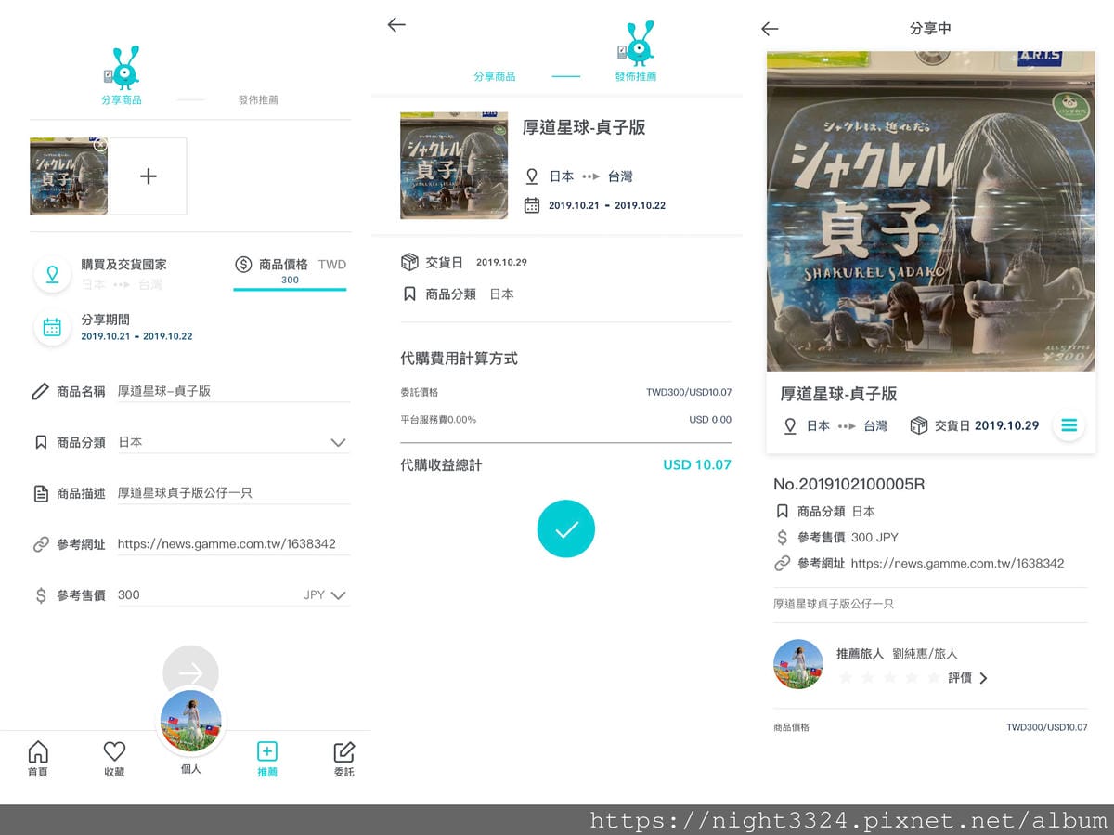Open the 個人 profile avatar tab
Viewport: 1114px width, 835px height.
pos(191,722)
